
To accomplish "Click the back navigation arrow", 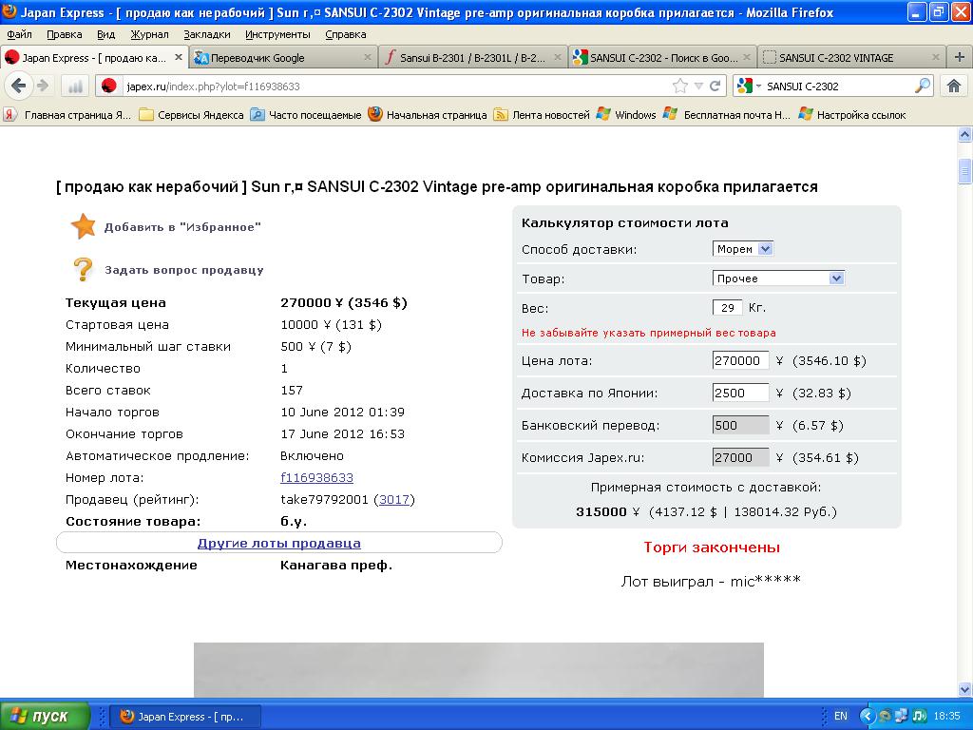I will point(18,86).
